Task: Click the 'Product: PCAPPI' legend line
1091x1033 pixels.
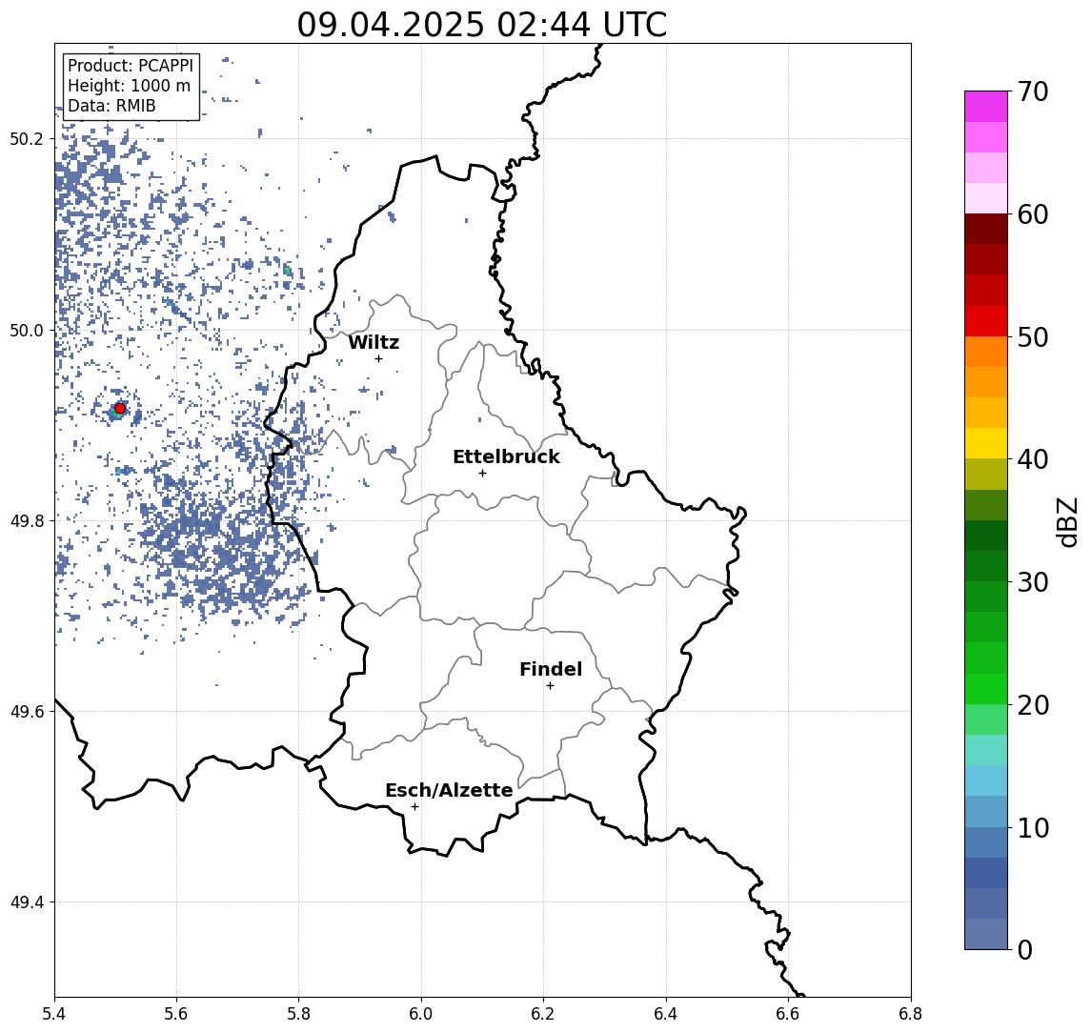Action: click(131, 66)
